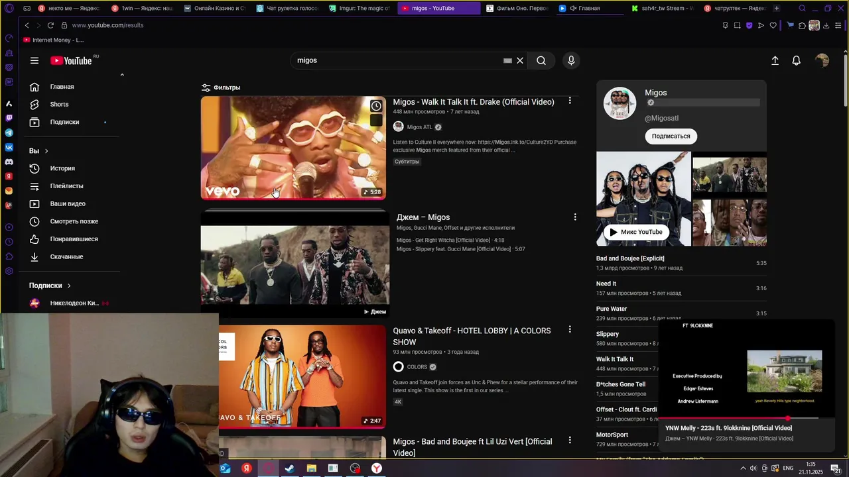Open the account avatar menu
The height and width of the screenshot is (477, 849).
(822, 60)
